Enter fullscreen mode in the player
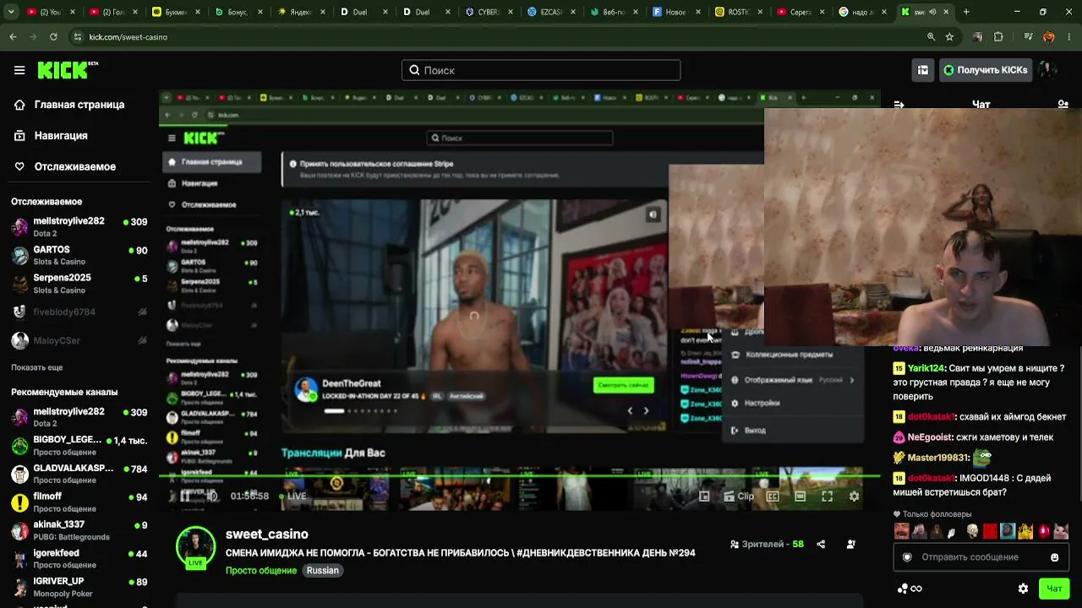 tap(827, 497)
